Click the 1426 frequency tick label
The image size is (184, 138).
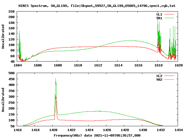(107, 130)
